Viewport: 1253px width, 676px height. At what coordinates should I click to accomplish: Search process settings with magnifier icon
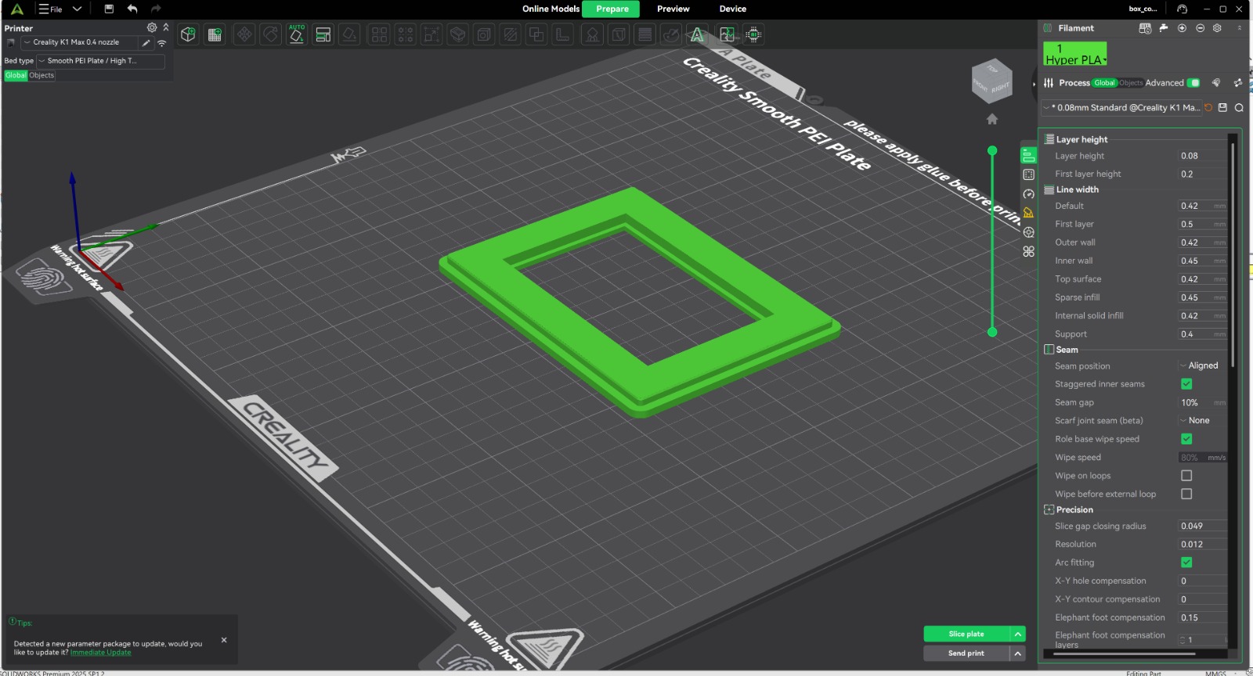point(1239,108)
